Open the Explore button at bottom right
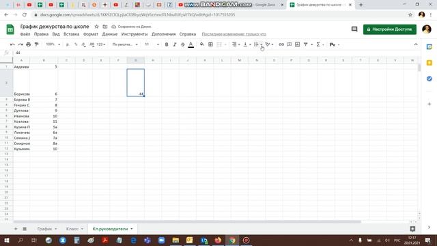The image size is (437, 246). (412, 229)
